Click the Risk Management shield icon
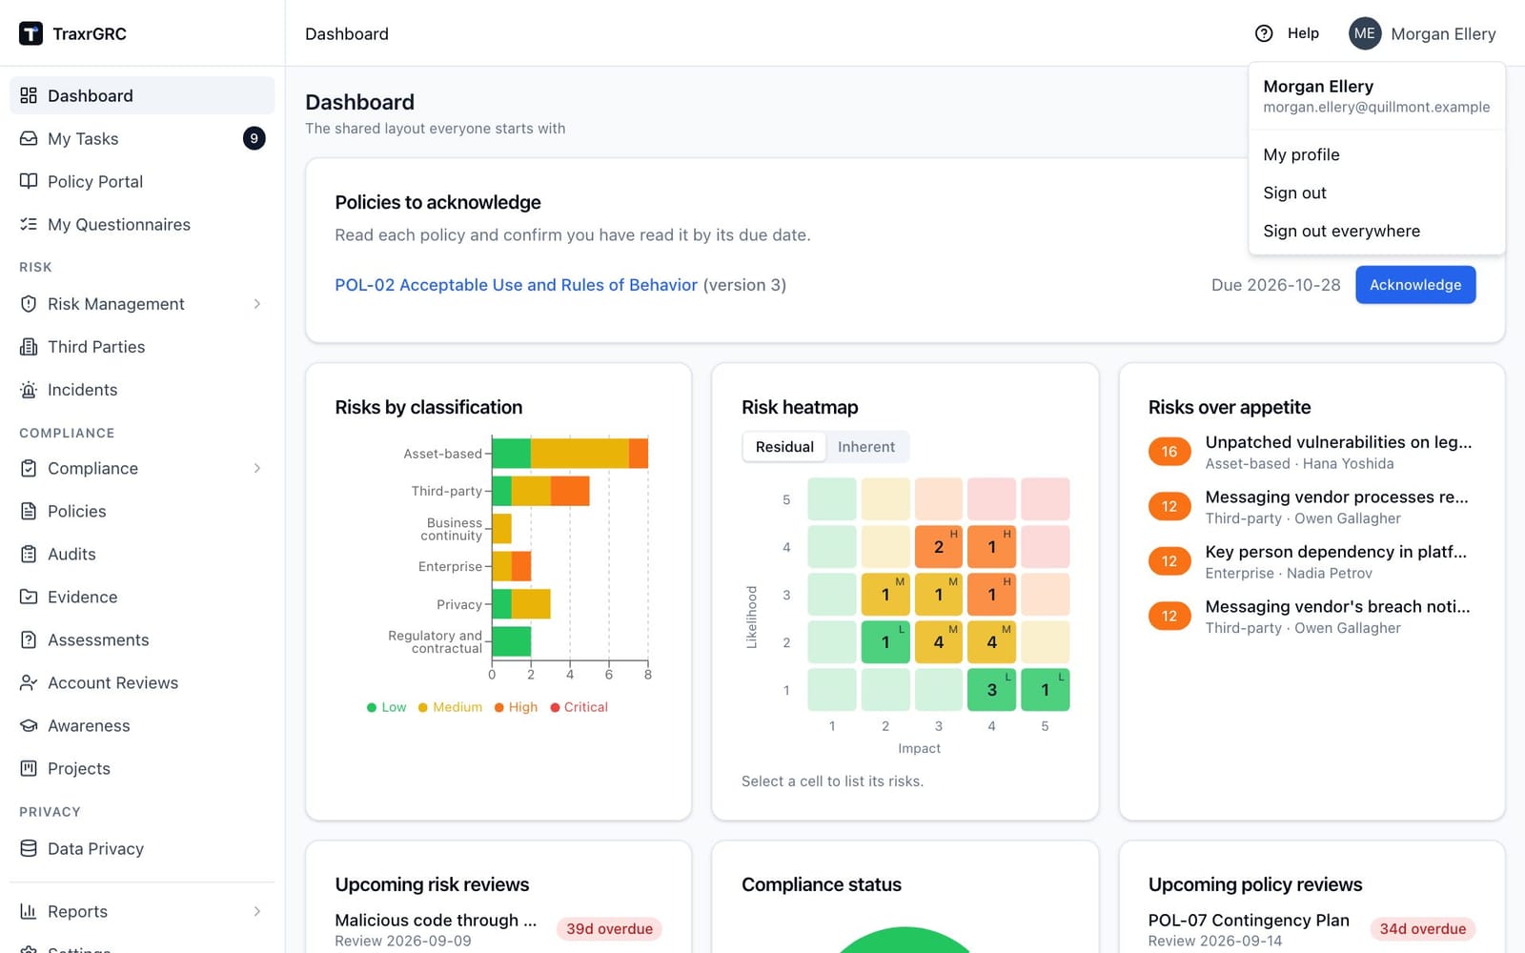This screenshot has width=1525, height=953. pyautogui.click(x=29, y=303)
